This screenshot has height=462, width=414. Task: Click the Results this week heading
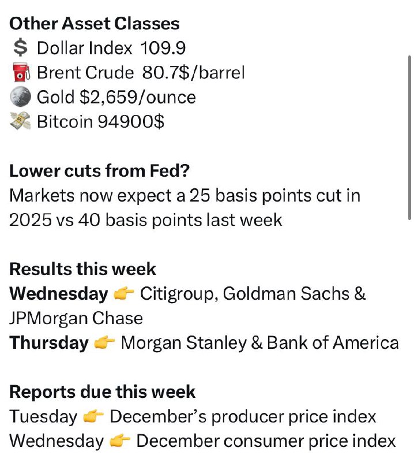[x=82, y=269]
